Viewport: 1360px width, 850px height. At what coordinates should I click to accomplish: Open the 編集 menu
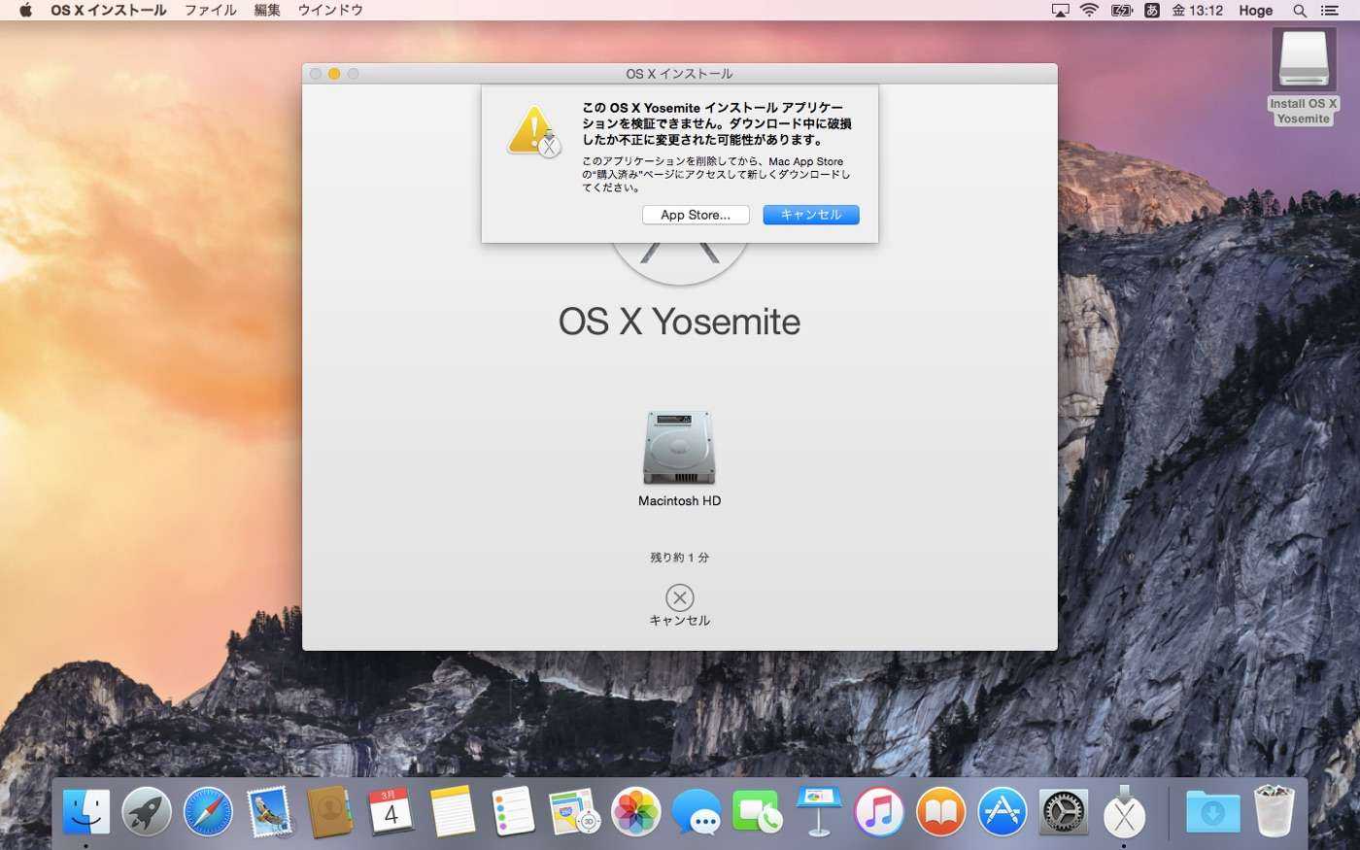point(267,11)
